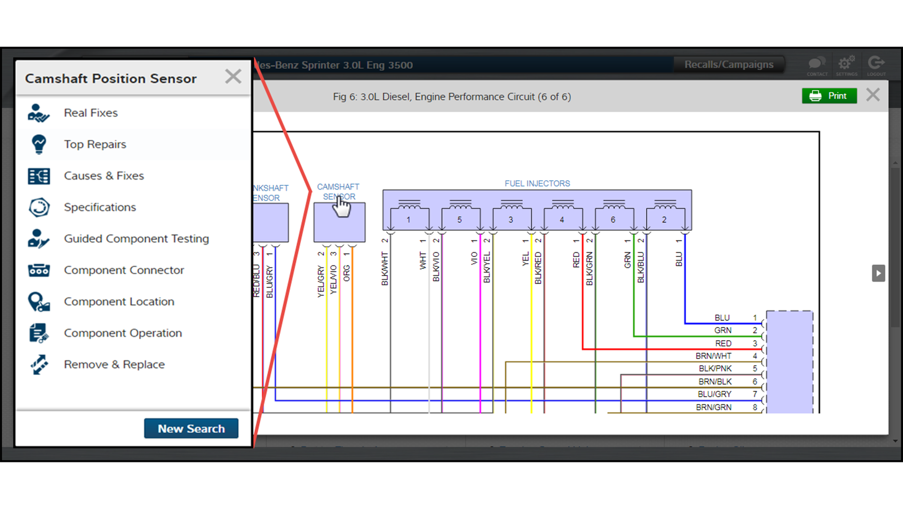Click the Specifications gauge icon
The width and height of the screenshot is (903, 508).
click(x=39, y=207)
